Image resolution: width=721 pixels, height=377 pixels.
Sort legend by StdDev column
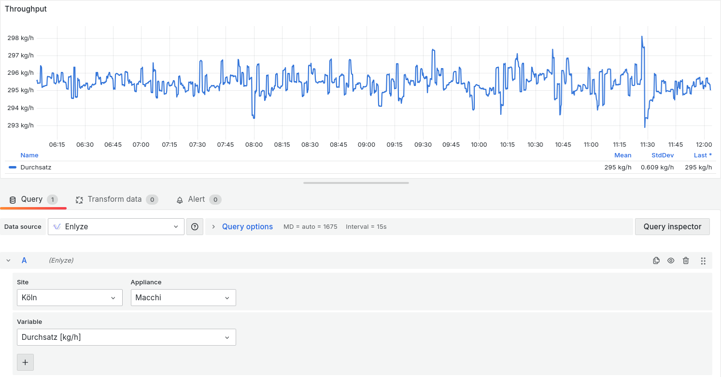point(662,155)
